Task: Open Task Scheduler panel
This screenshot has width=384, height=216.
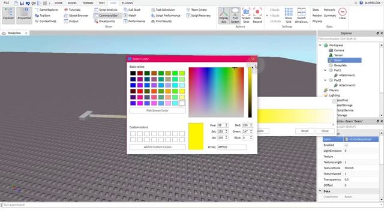Action: click(x=163, y=10)
